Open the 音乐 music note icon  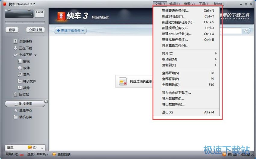click(20, 75)
